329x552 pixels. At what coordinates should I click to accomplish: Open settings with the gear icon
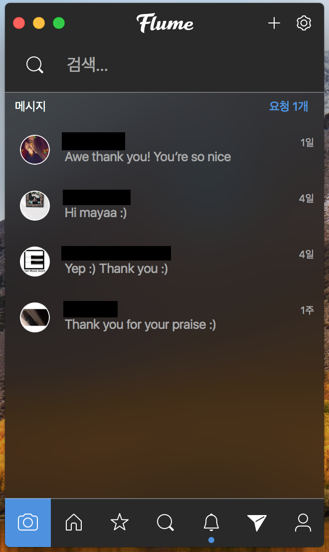pyautogui.click(x=304, y=23)
